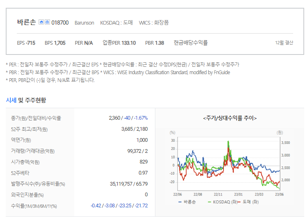
Task: Click the telephone contact icon beside 바른손
Action: point(47,22)
